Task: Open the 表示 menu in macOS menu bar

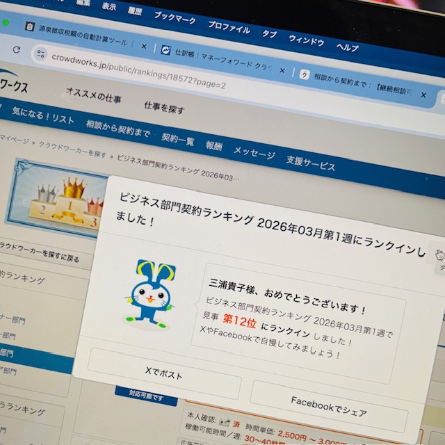Action: [x=109, y=6]
